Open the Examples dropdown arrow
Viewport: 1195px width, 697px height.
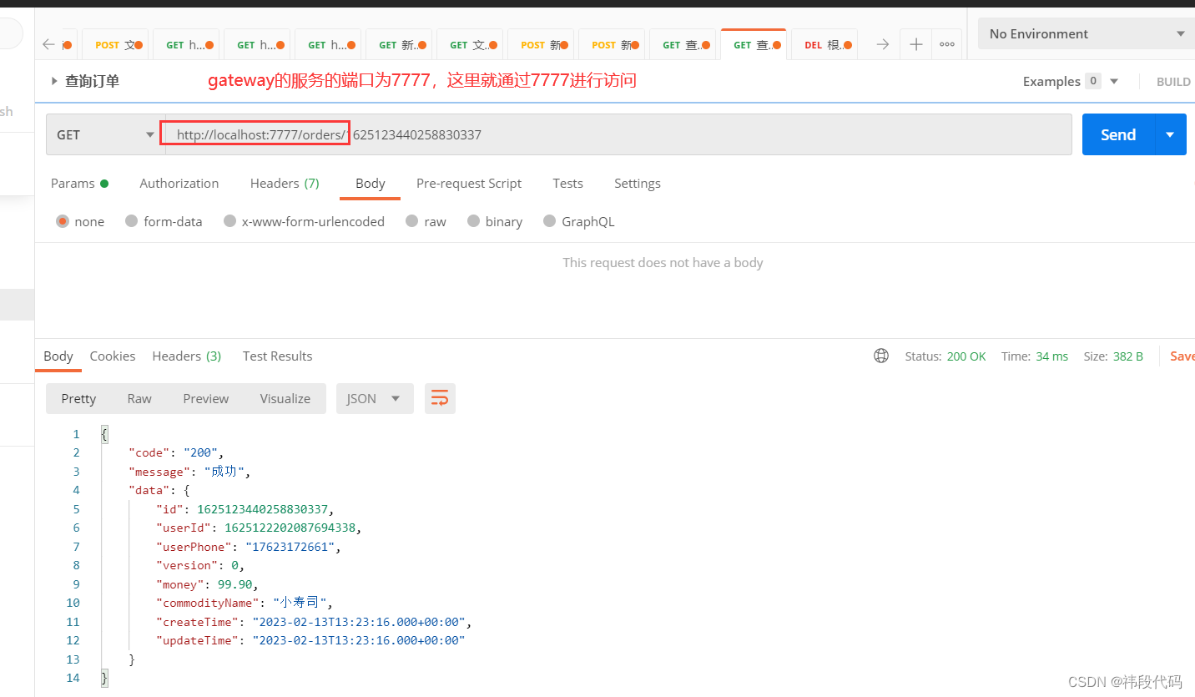pos(1113,81)
